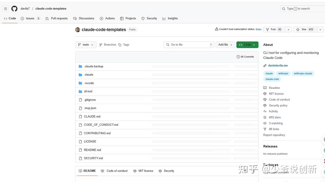Click Report repository link
Viewport: 325px width, 182px height.
coord(274,135)
